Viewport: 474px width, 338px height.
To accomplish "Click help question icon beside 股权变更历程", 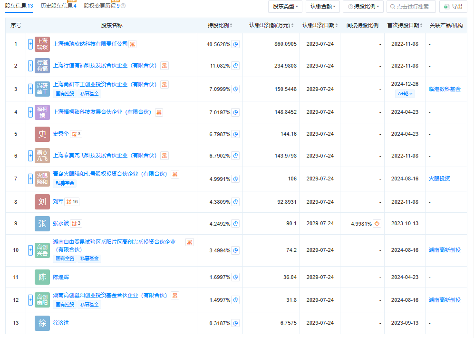I will point(123,6).
